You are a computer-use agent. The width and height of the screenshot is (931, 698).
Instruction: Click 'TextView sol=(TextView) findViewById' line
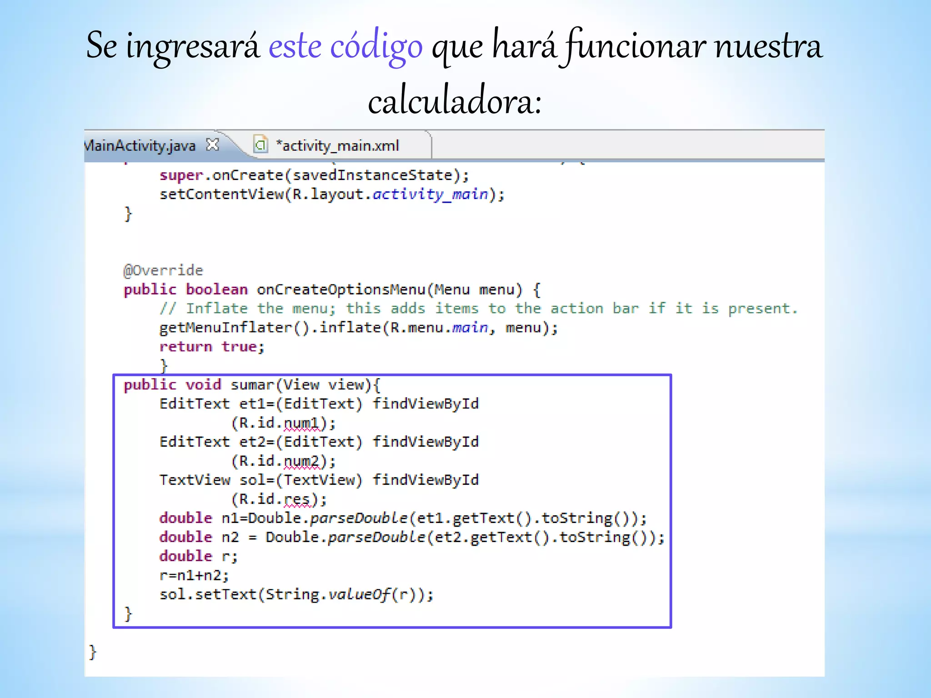click(319, 480)
